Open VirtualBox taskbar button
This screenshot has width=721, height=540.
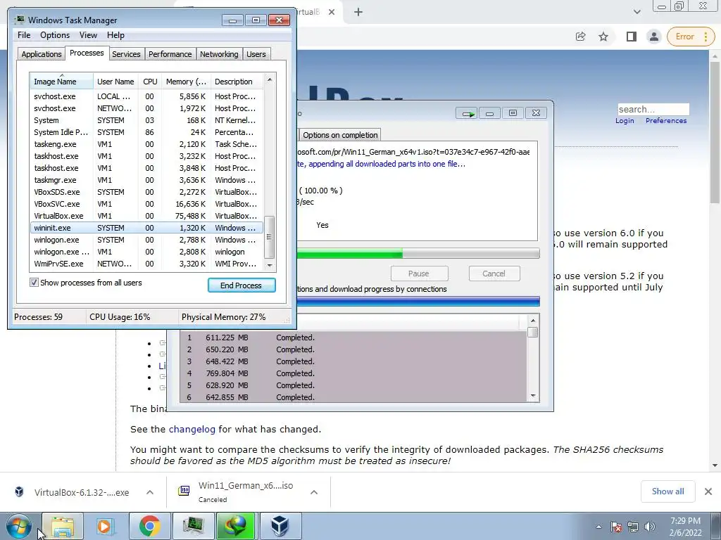click(280, 526)
